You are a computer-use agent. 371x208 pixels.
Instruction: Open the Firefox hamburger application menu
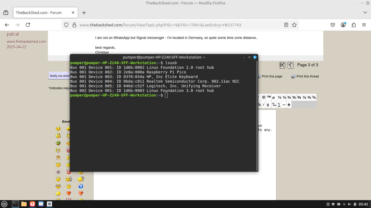tap(364, 25)
